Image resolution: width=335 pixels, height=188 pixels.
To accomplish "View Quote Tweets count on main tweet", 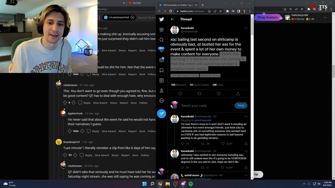I will click(199, 85).
